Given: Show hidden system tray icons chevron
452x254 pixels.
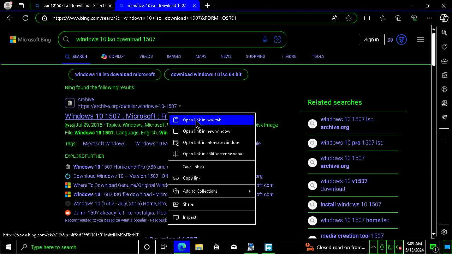Looking at the screenshot, I should tap(373, 247).
